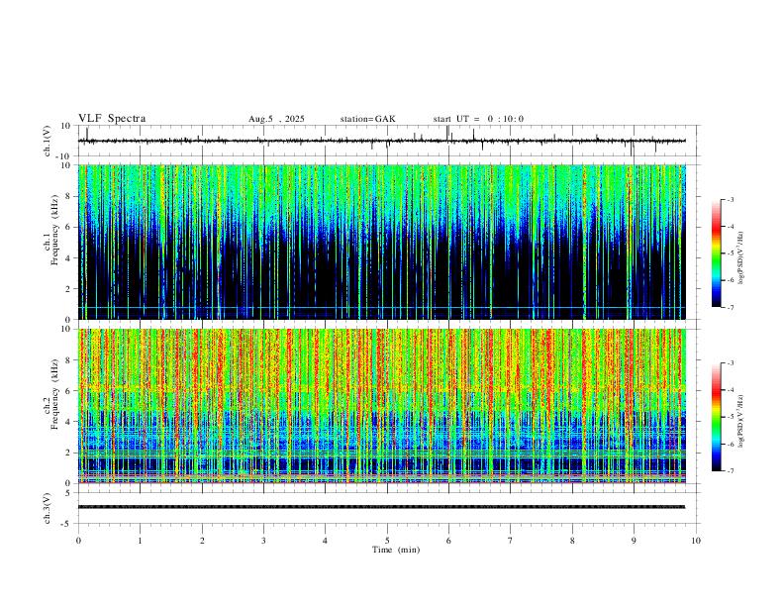Click the ch.1 'Frequency (kHz)' axis label
784x606 pixels.
click(x=54, y=230)
